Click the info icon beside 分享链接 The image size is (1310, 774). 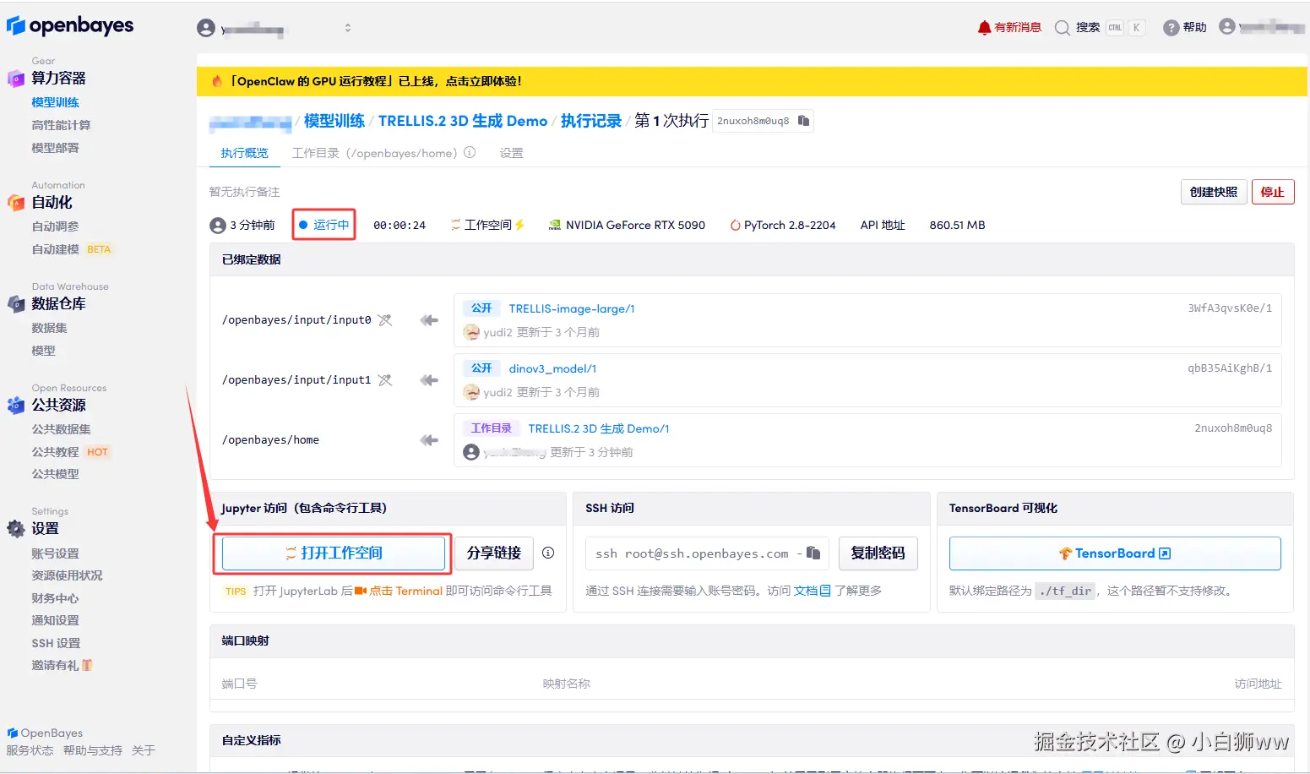pos(548,553)
